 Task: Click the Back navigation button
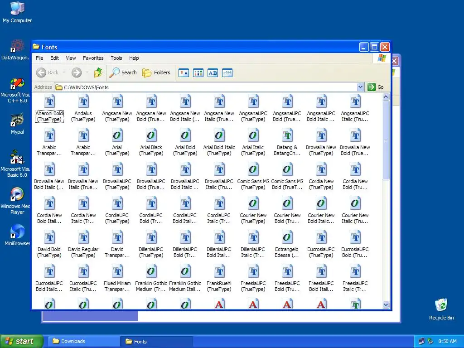coord(47,72)
